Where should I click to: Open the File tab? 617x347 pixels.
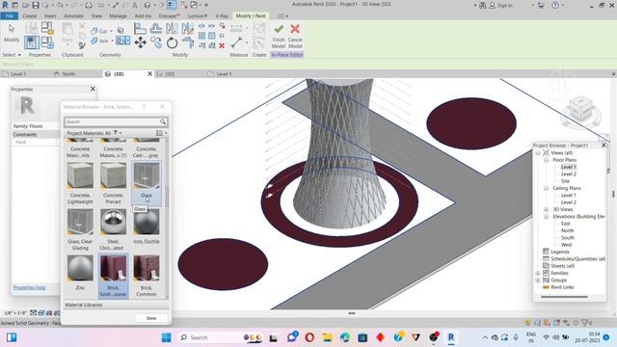(10, 15)
